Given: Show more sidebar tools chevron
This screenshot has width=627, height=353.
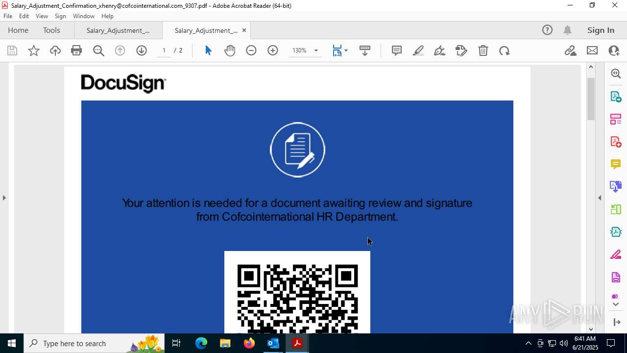Looking at the screenshot, I should pyautogui.click(x=616, y=304).
